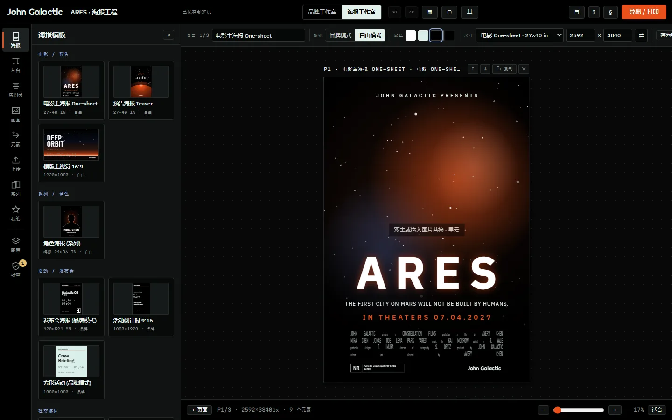The height and width of the screenshot is (420, 672).
Task: Open the 海报 (poster) sidebar panel
Action: pyautogui.click(x=15, y=40)
